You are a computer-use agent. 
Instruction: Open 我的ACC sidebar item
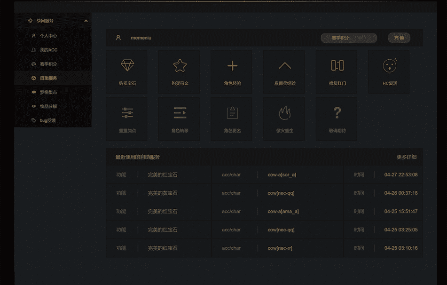coord(48,50)
